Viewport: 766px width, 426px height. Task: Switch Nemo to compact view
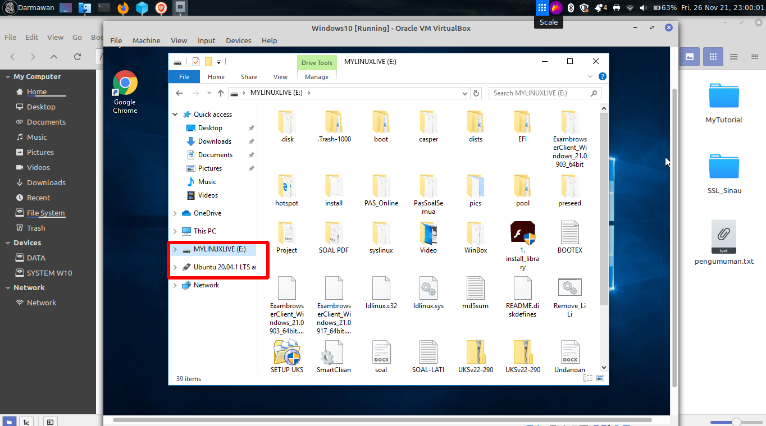(x=754, y=56)
